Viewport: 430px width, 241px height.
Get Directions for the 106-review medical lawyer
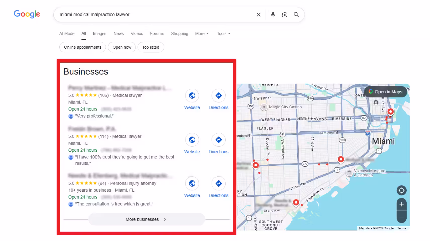219,99
